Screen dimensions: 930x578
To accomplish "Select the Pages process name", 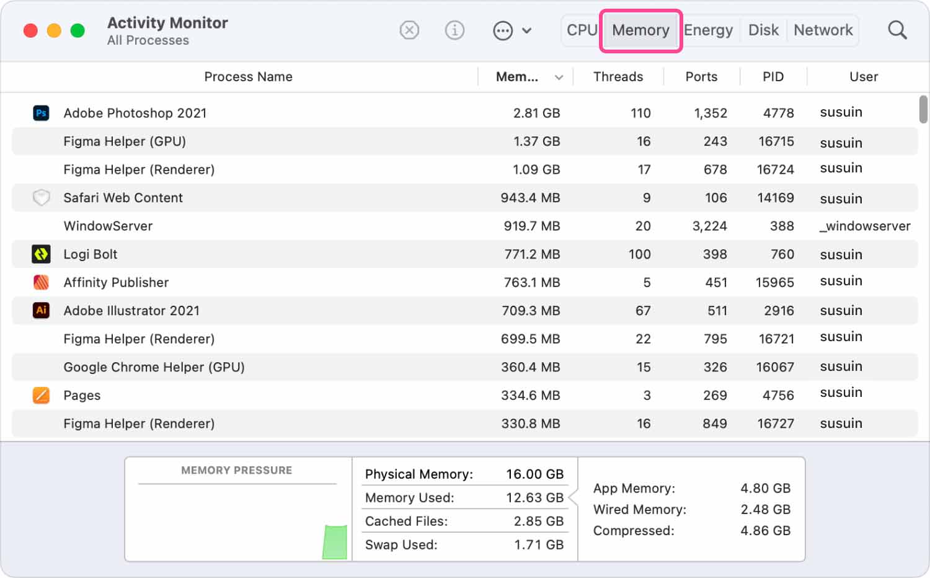I will coord(82,395).
